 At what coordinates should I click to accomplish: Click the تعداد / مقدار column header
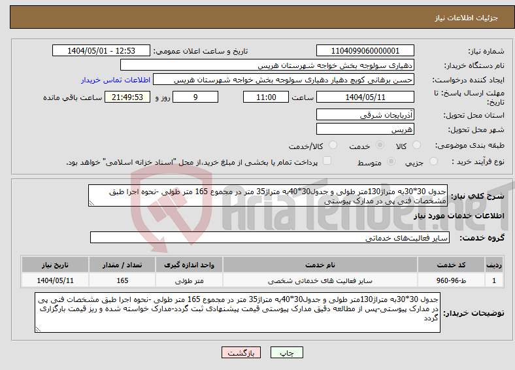122,265
